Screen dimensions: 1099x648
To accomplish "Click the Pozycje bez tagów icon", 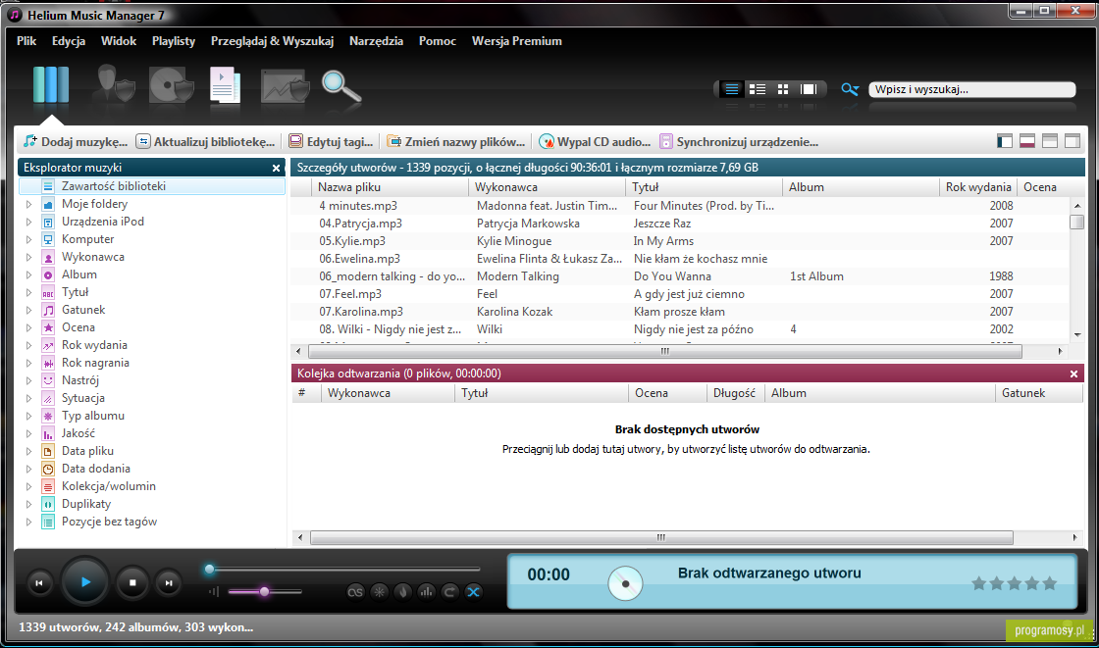I will (x=48, y=522).
